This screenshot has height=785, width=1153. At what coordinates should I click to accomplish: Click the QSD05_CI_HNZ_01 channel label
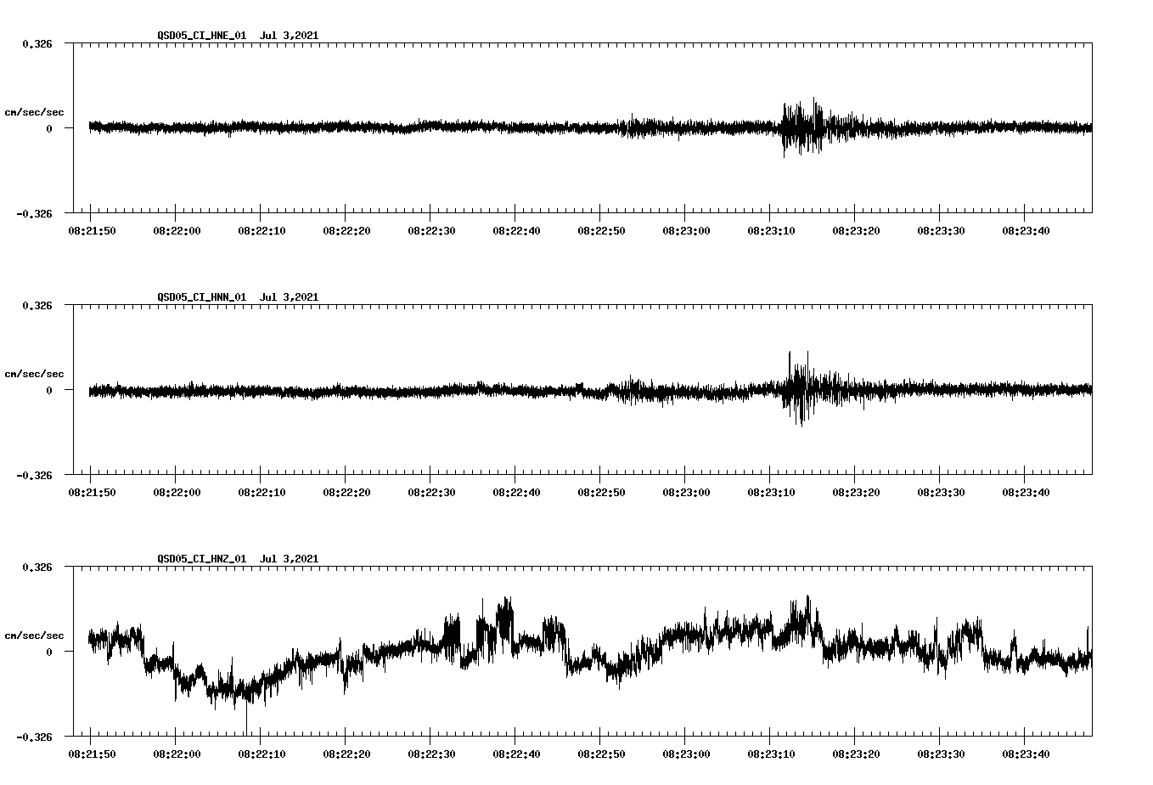click(201, 558)
